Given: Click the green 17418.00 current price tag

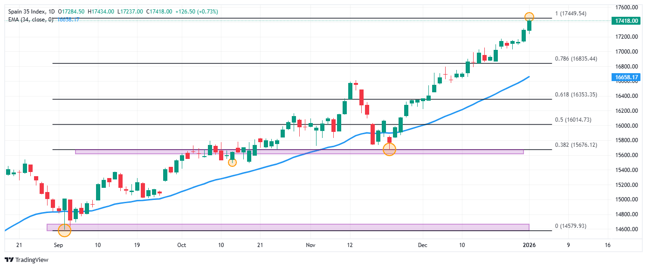Looking at the screenshot, I should (x=626, y=21).
